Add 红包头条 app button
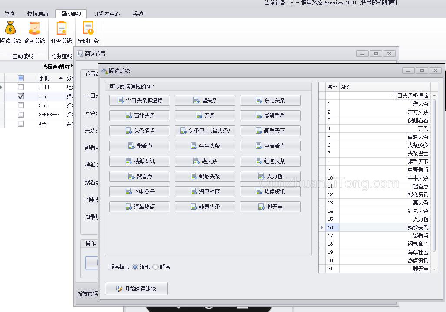Image resolution: width=446 pixels, height=312 pixels. pyautogui.click(x=270, y=161)
